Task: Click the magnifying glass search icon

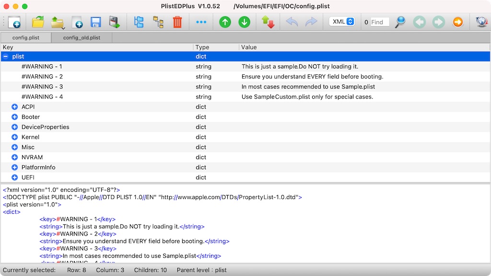Action: (400, 22)
